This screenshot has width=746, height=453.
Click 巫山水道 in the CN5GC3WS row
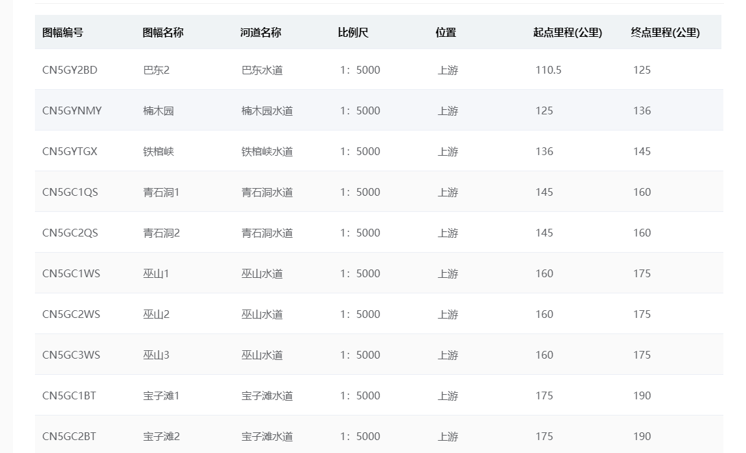point(262,355)
